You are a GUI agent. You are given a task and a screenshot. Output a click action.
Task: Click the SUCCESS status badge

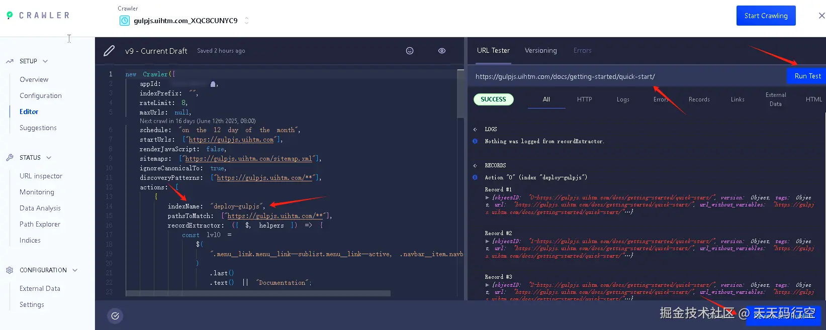[493, 99]
